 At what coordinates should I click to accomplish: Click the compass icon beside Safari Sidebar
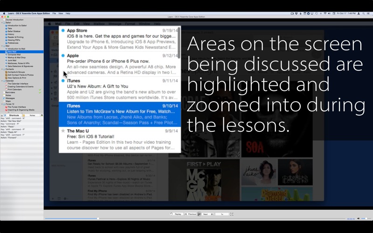click(x=6, y=31)
